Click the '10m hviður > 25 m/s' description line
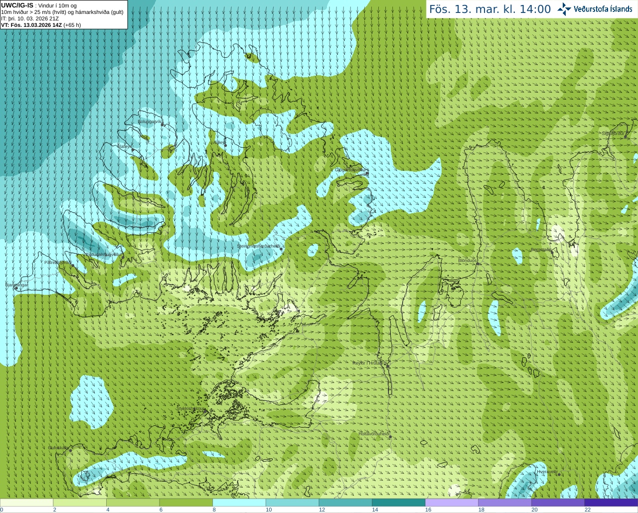Viewport: 638px width, 513px height. point(62,12)
